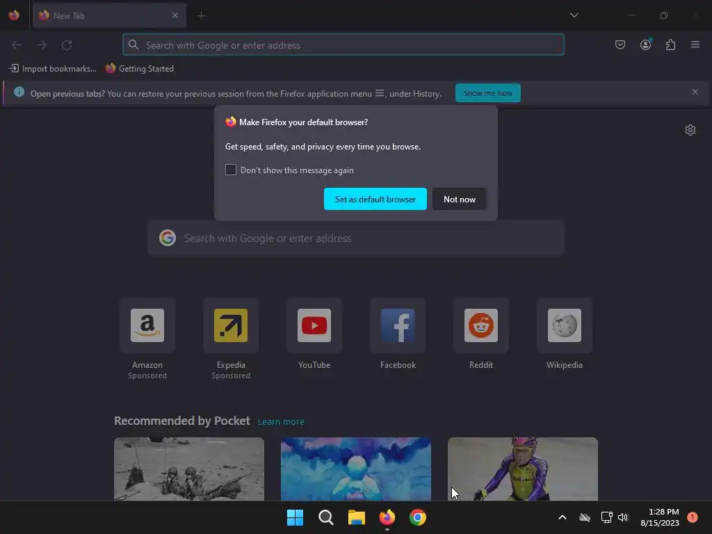Open Save to Pocket icon

point(620,44)
